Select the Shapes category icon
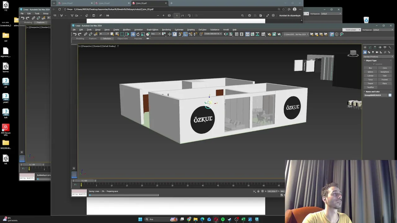This screenshot has width=397, height=223. [369, 52]
